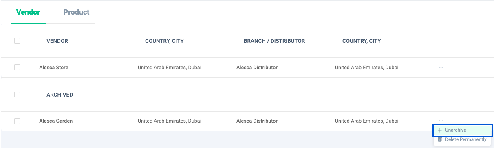This screenshot has height=148, width=494.
Task: Open the three-dot menu for Alesca Store
Action: (x=441, y=67)
